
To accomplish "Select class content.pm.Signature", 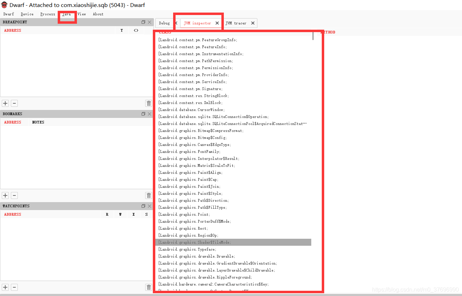I will (x=233, y=89).
